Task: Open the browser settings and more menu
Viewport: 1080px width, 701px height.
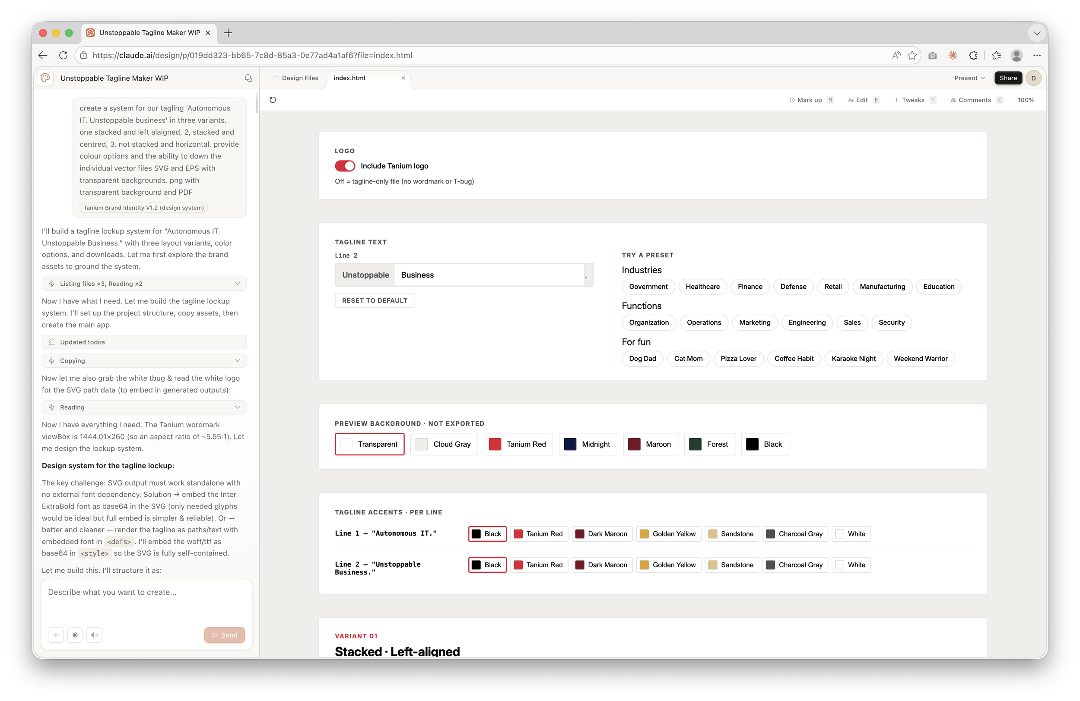Action: [x=1037, y=55]
